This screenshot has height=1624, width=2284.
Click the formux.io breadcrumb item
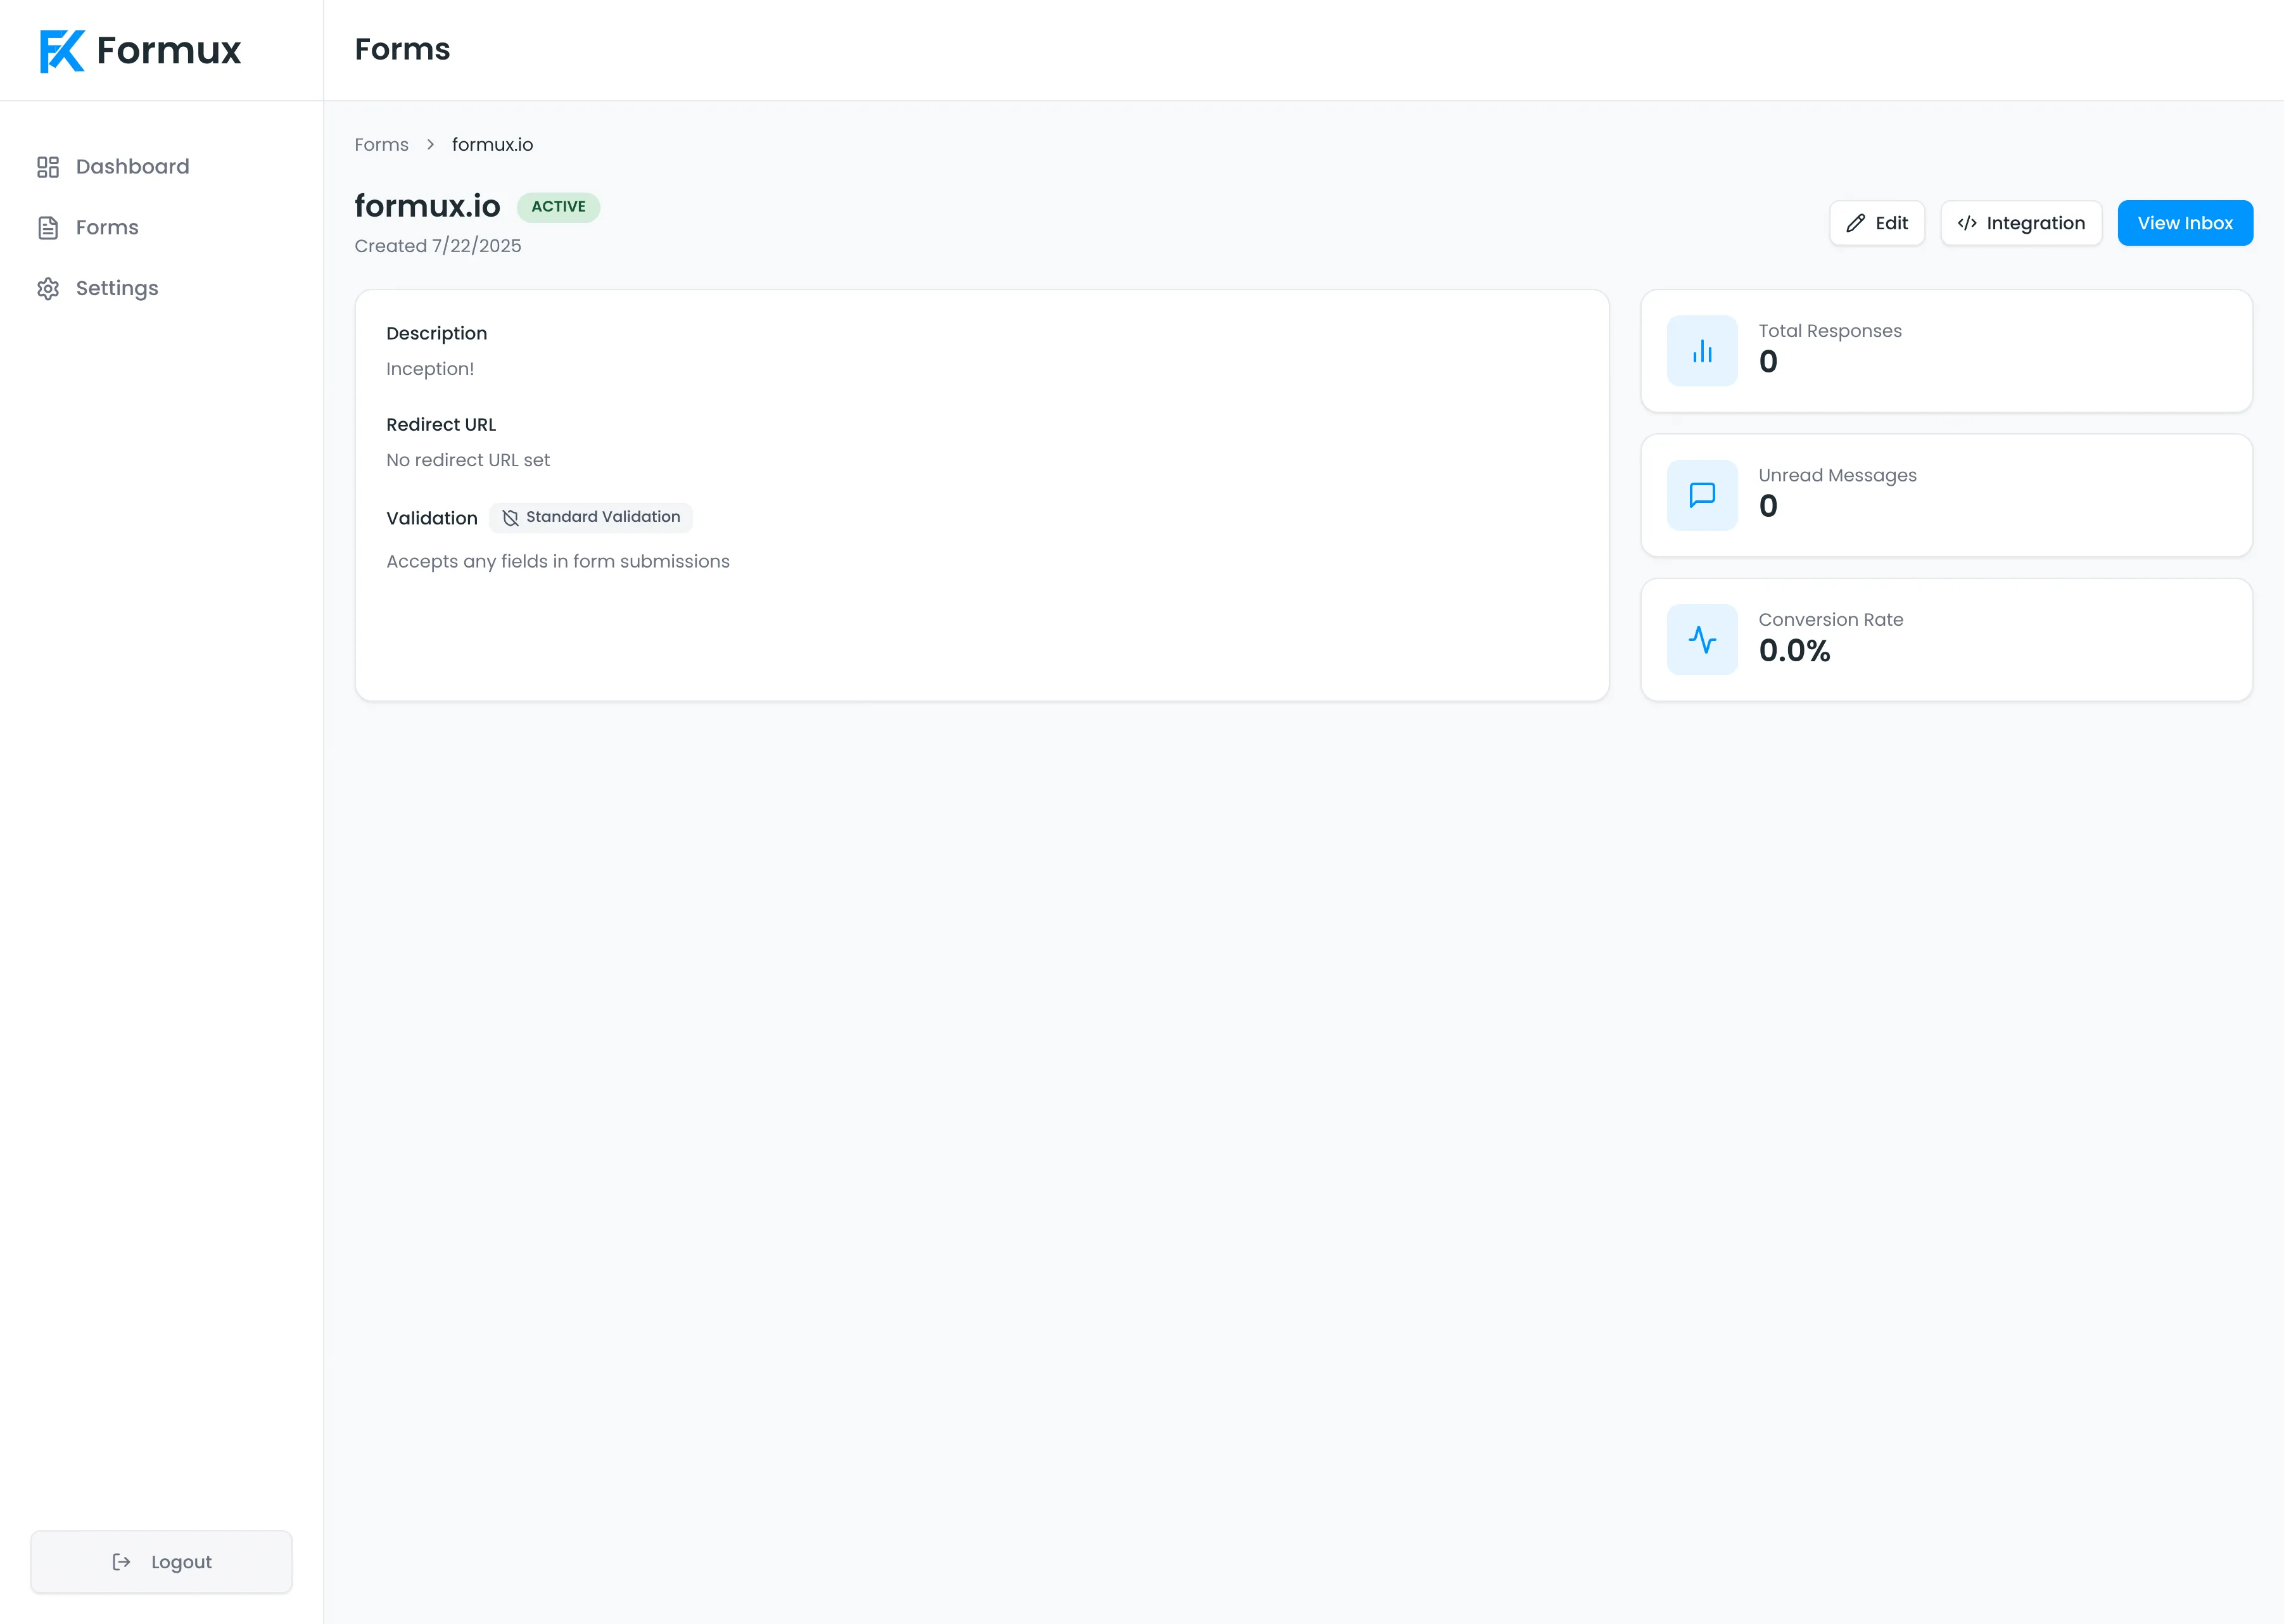(x=492, y=145)
